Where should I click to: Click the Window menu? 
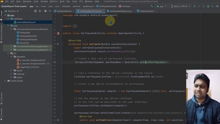coord(89,1)
